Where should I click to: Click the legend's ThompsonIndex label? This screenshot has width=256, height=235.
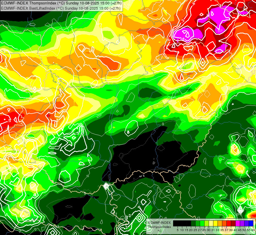click(x=159, y=227)
